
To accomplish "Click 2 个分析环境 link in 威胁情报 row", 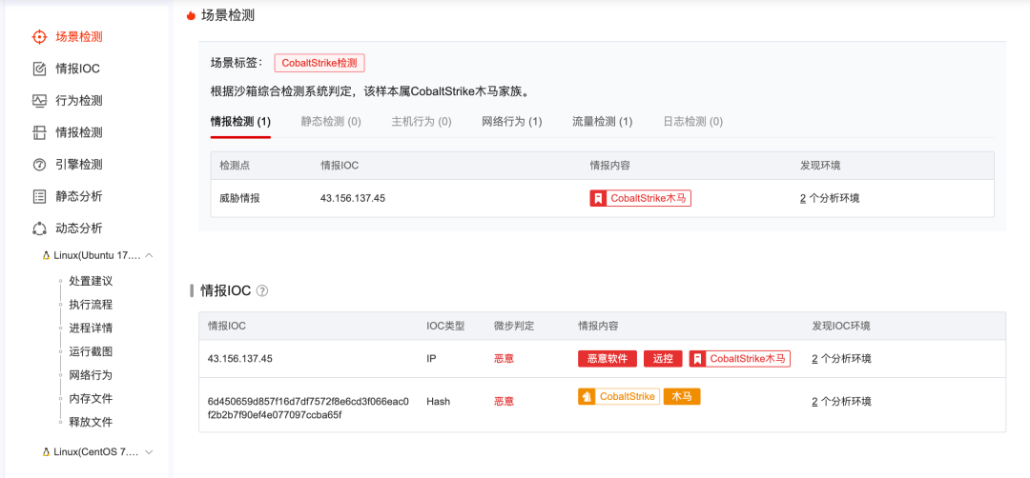I will coord(830,198).
